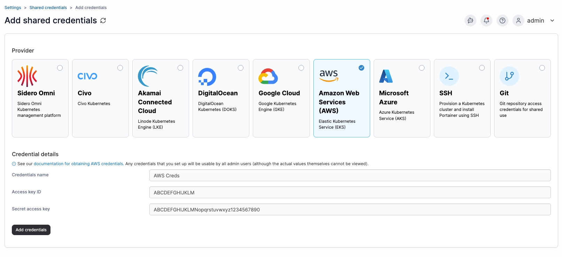Open the chat assistant icon in header

click(x=470, y=21)
